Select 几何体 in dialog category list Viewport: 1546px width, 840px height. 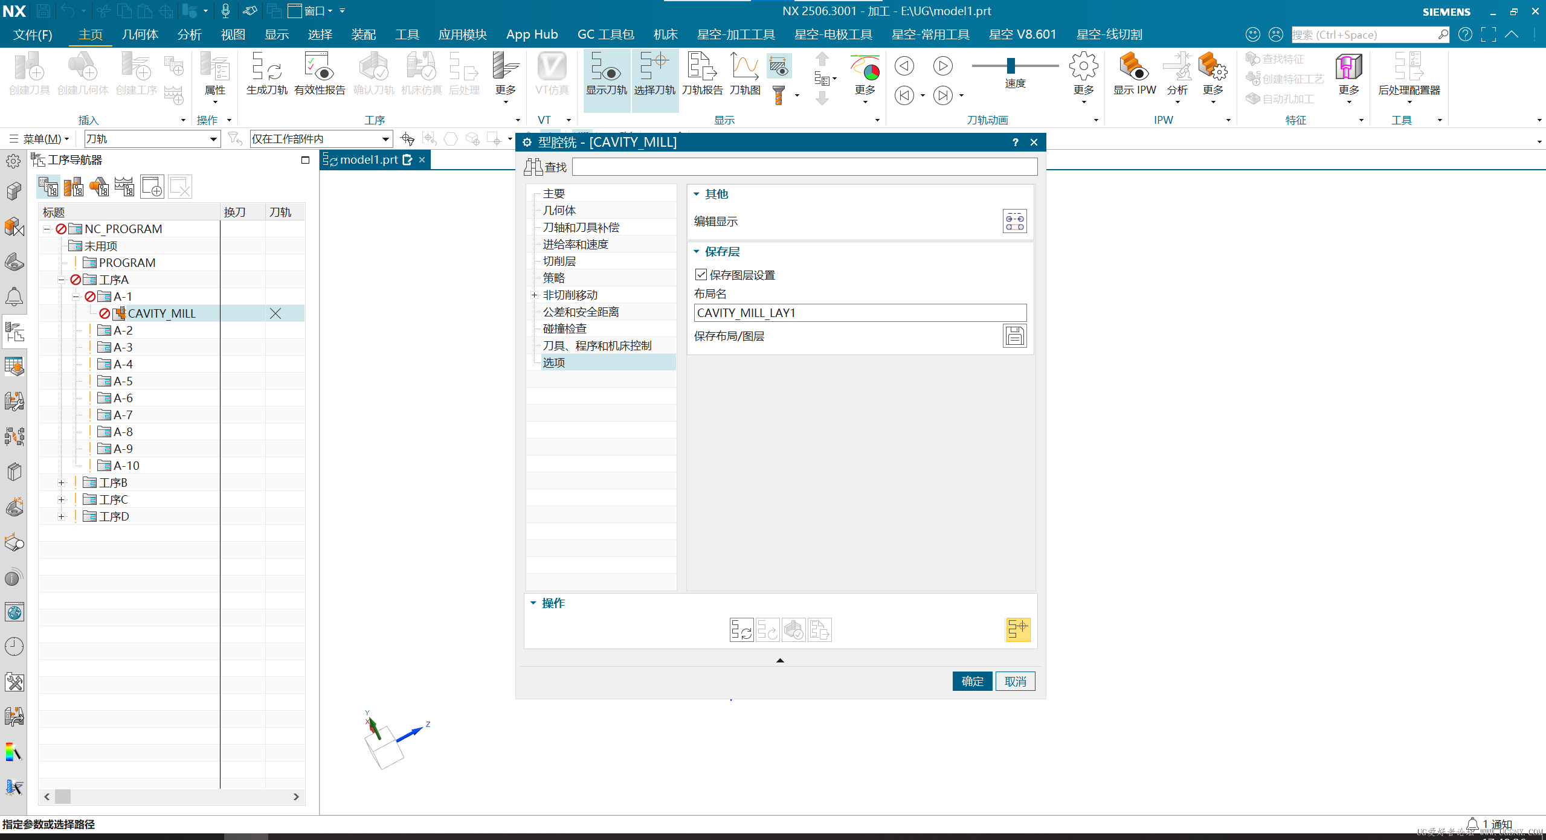click(x=559, y=210)
